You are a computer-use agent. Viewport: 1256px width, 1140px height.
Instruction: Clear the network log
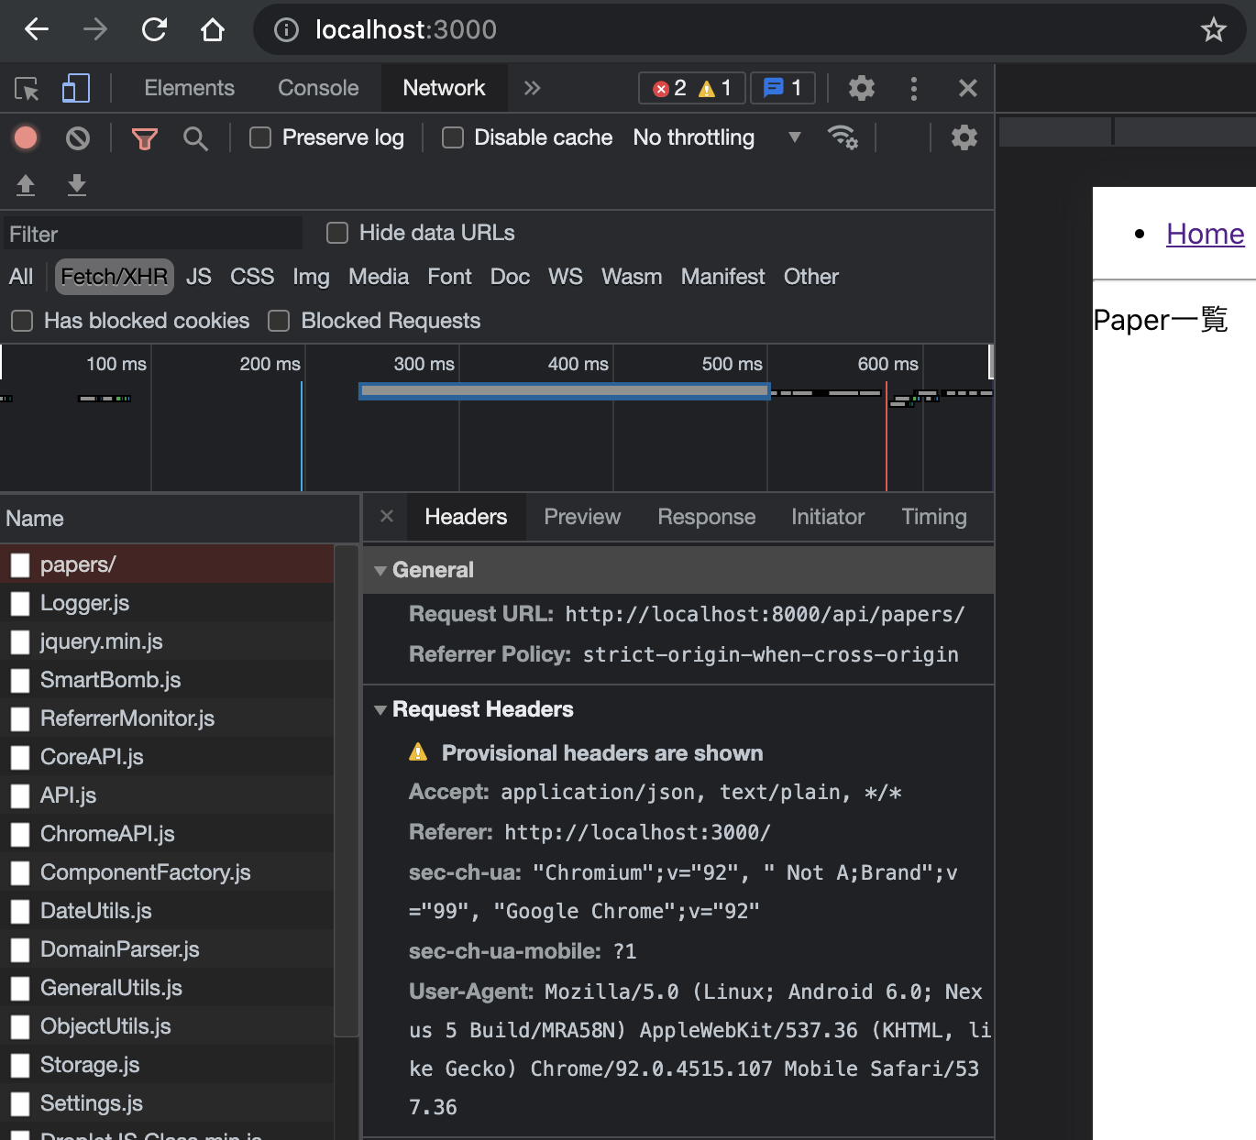[78, 138]
